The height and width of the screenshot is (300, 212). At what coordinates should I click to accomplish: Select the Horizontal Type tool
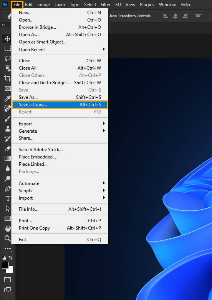coord(8,198)
